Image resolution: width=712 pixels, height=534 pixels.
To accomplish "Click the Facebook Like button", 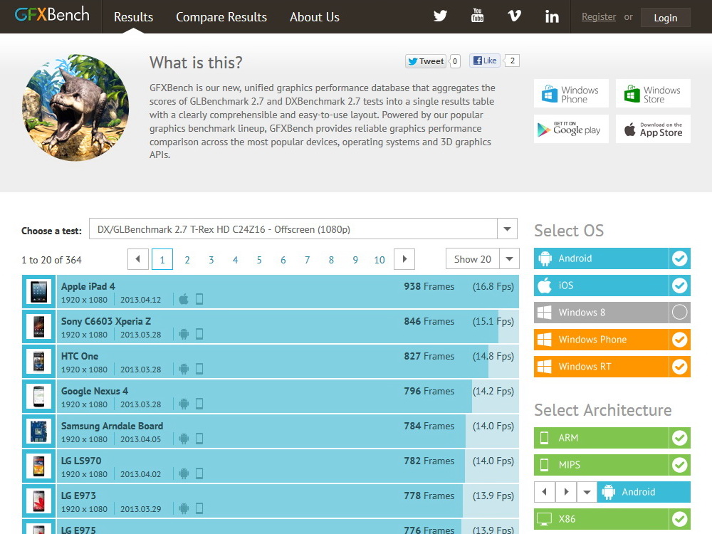I will pyautogui.click(x=485, y=61).
